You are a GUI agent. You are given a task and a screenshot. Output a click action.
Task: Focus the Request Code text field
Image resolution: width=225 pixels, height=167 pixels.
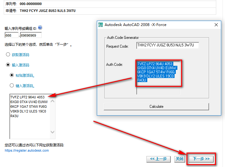pyautogui.click(x=168, y=46)
